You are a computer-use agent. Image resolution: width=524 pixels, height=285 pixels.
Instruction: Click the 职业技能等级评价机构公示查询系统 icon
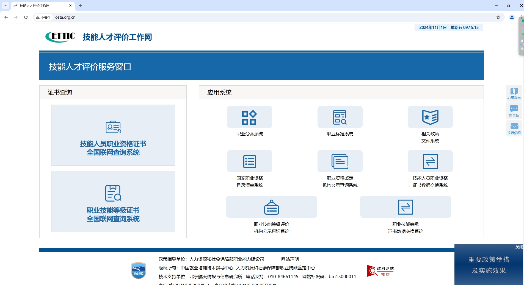point(271,207)
